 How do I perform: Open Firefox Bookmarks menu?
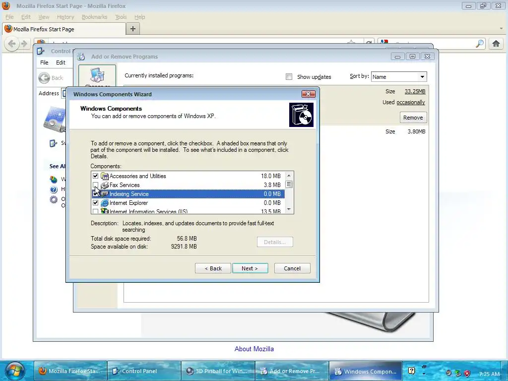pyautogui.click(x=94, y=17)
